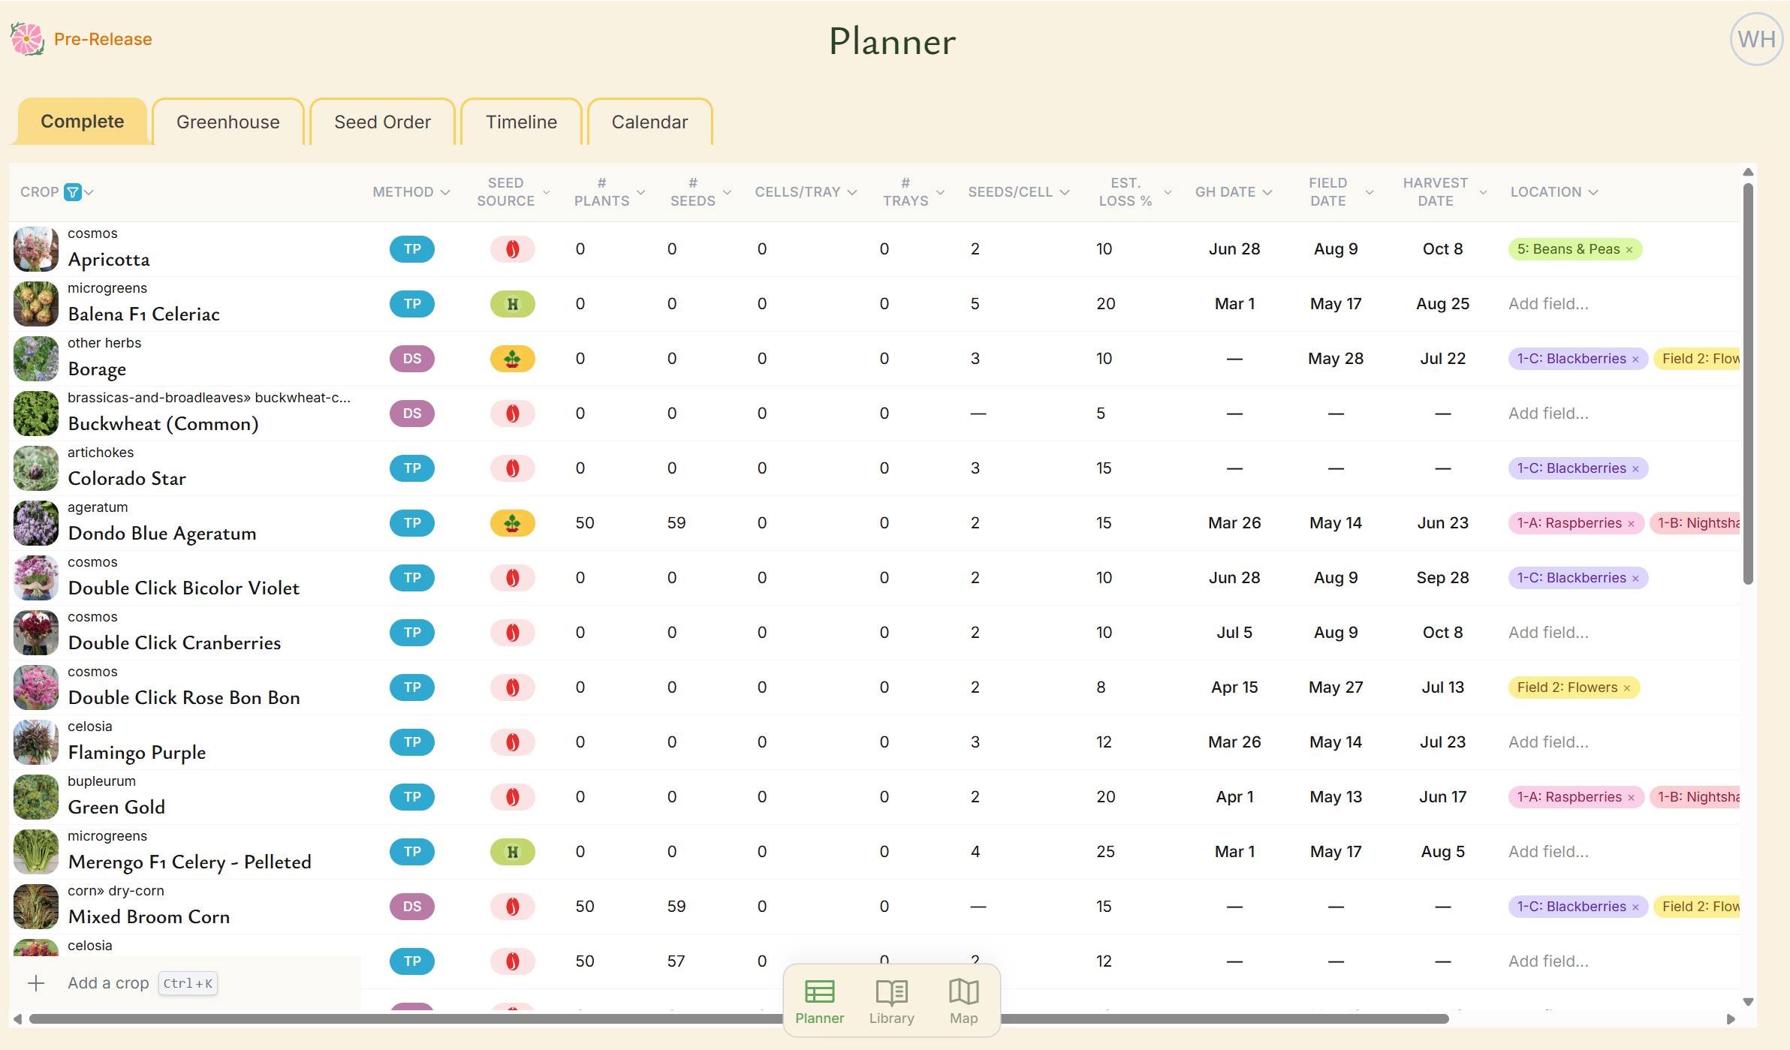
Task: Click the seed source icon for Apricotta
Action: click(512, 248)
